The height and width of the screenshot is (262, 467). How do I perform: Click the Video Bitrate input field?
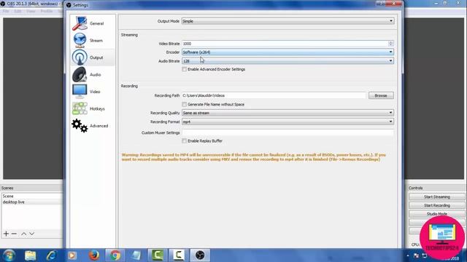coord(285,44)
